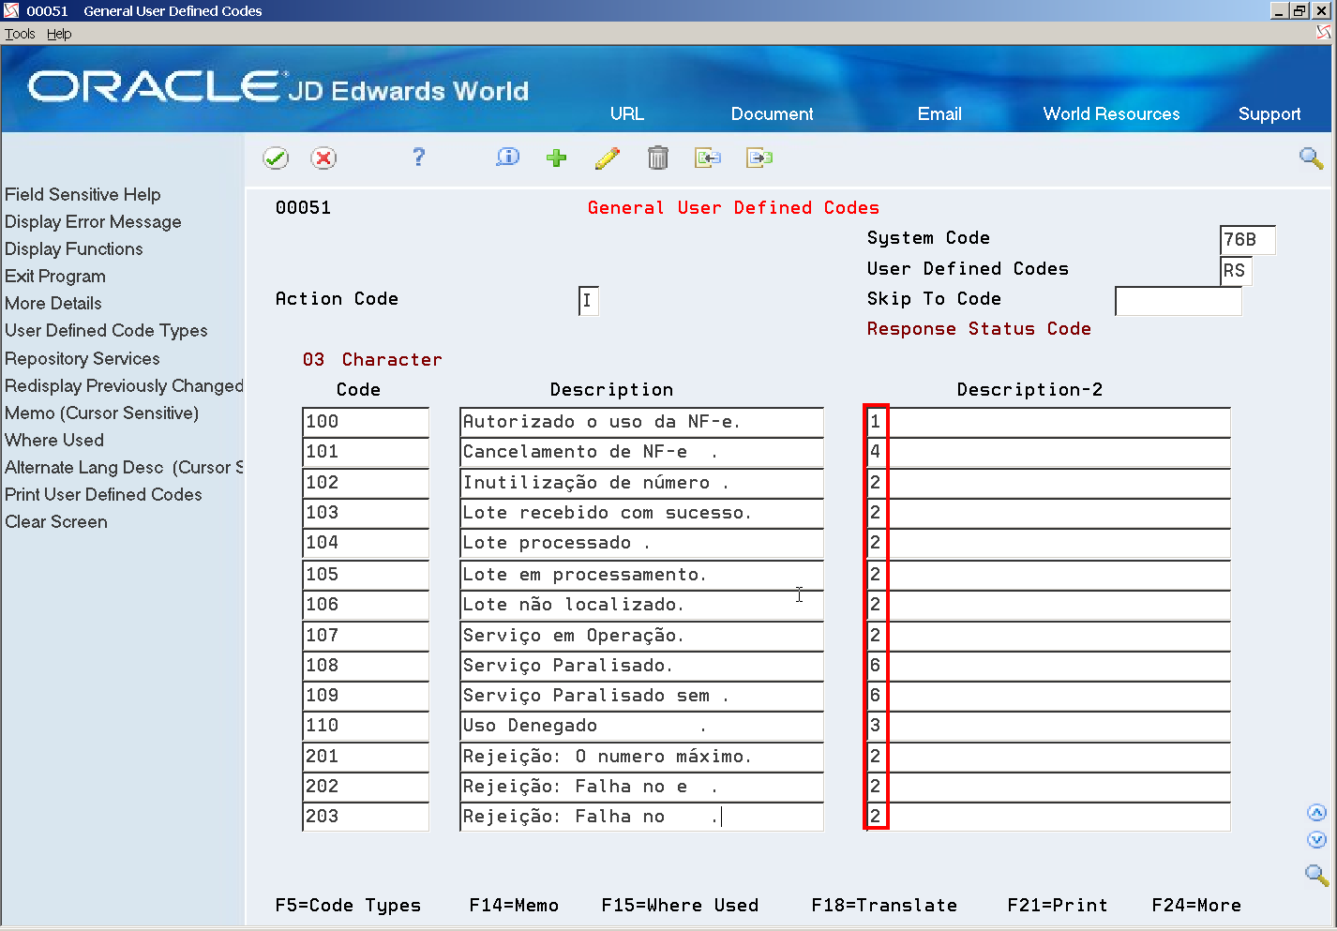The height and width of the screenshot is (931, 1337).
Task: Select Alternate Lang Desc in the sidebar
Action: pyautogui.click(x=124, y=467)
